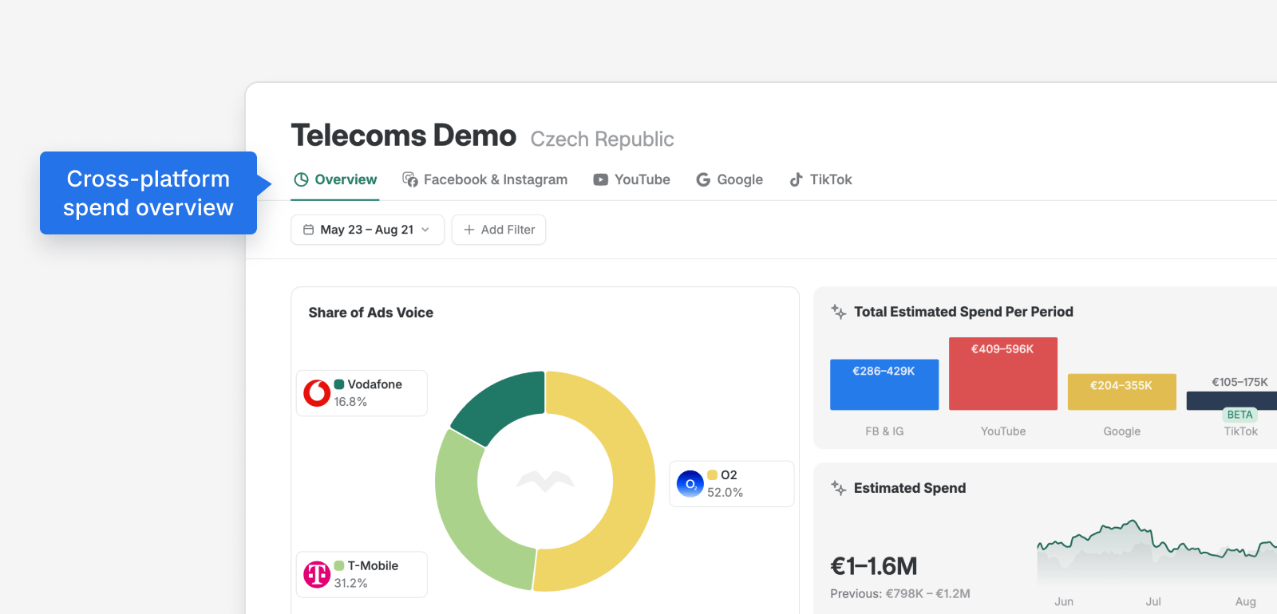Viewport: 1277px width, 614px height.
Task: Select the T-Mobile legend card
Action: [362, 574]
